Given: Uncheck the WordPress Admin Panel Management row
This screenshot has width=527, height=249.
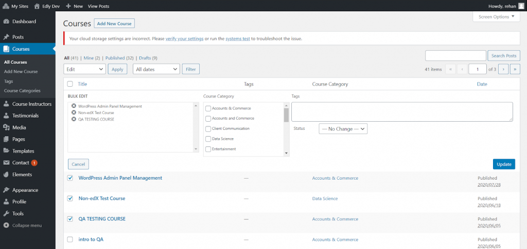Looking at the screenshot, I should (x=70, y=178).
